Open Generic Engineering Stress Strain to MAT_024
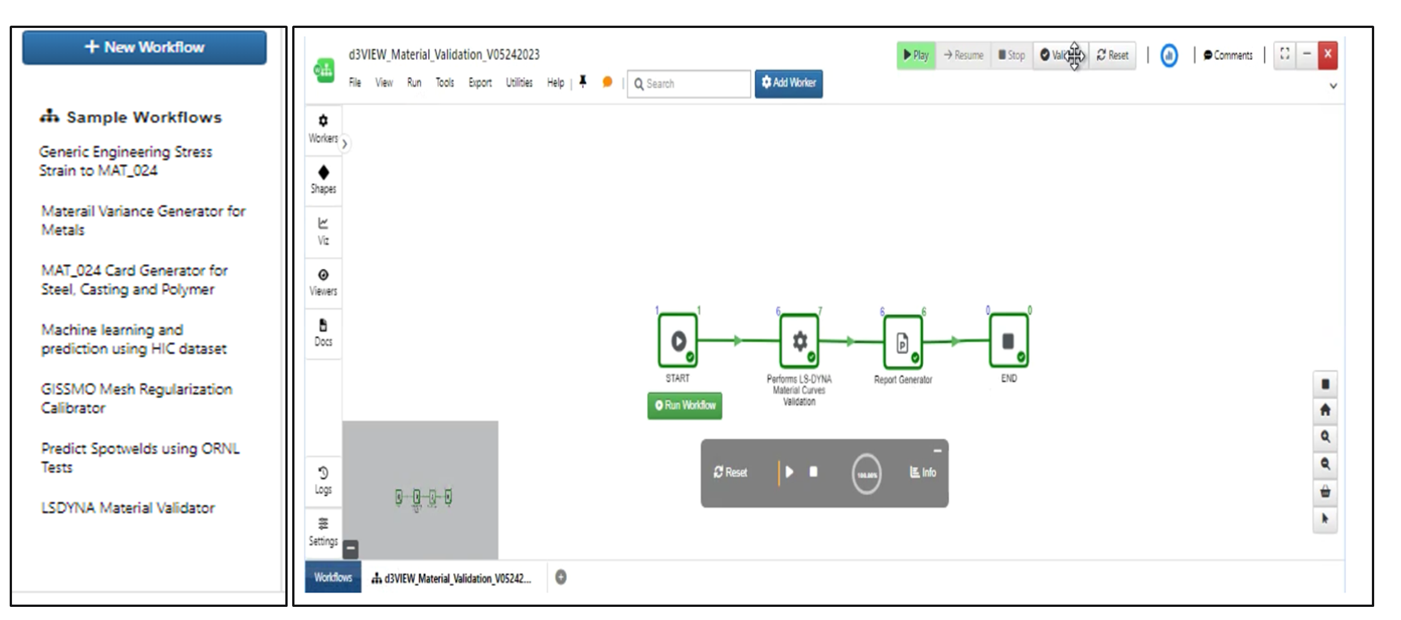Image resolution: width=1401 pixels, height=620 pixels. (x=126, y=161)
